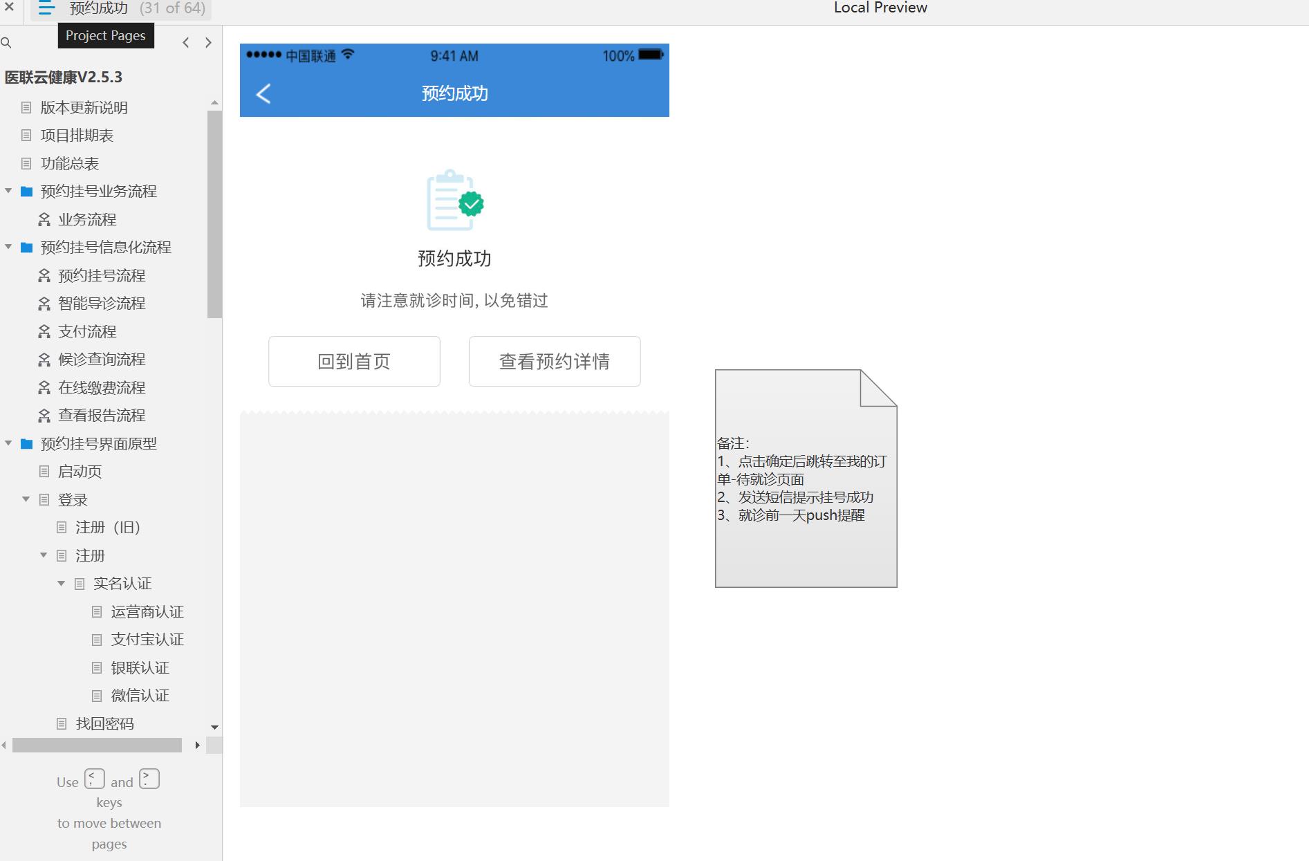Open the 运营商认证 page
1309x861 pixels.
pyautogui.click(x=147, y=611)
